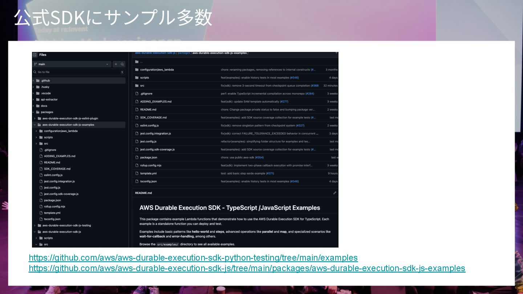Select jest.config.integration.js in the sidebar tree
523x294 pixels.
click(59, 181)
